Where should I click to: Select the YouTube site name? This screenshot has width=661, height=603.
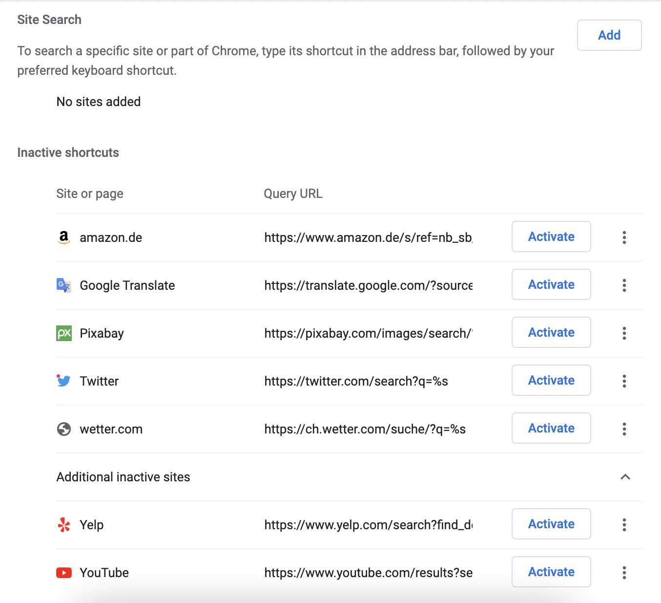(x=104, y=573)
